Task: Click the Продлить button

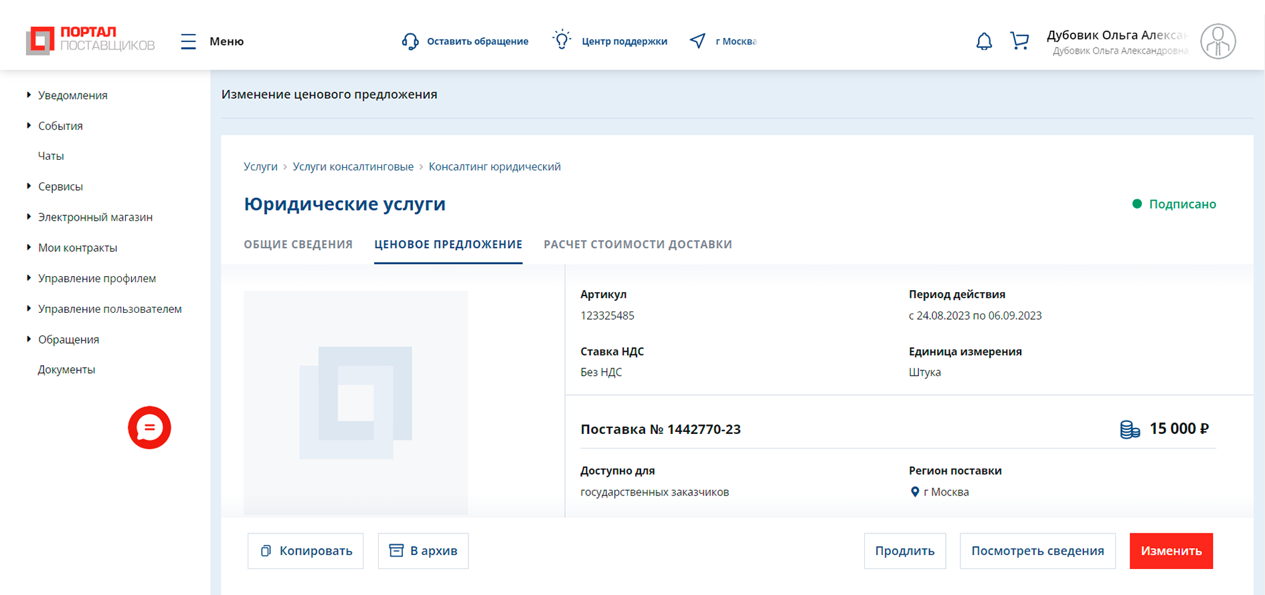Action: coord(905,551)
